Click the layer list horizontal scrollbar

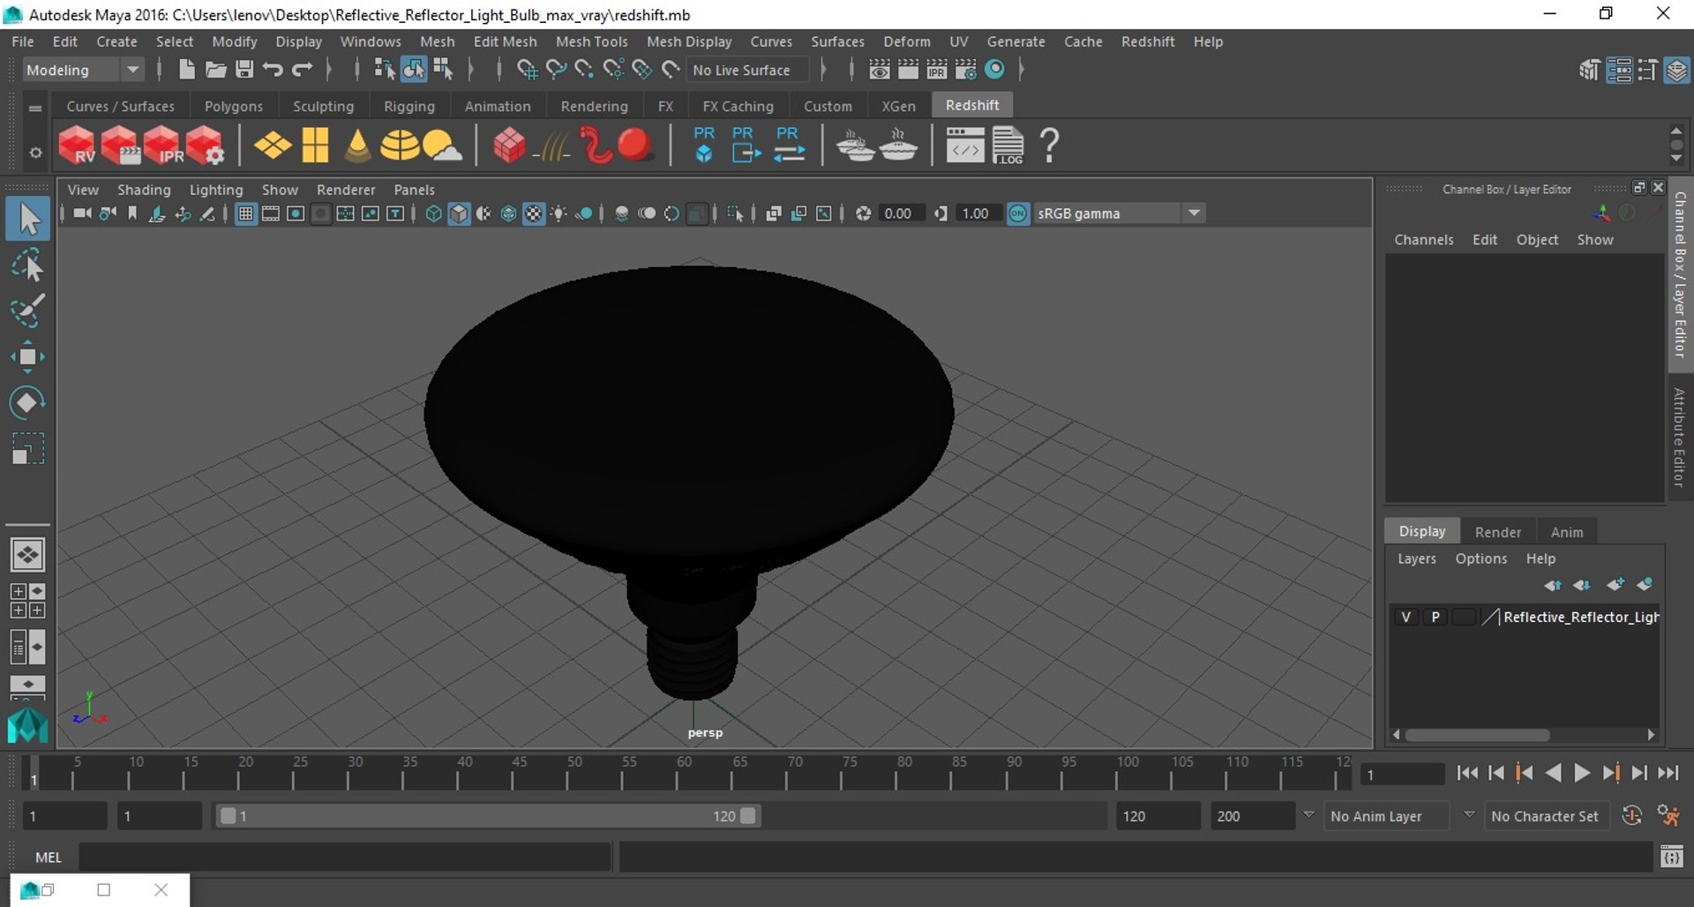pos(1478,735)
